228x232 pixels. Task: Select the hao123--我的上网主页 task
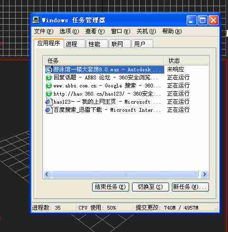(104, 102)
